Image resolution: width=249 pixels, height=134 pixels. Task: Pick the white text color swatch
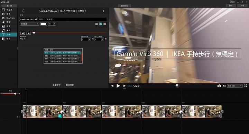(44, 24)
